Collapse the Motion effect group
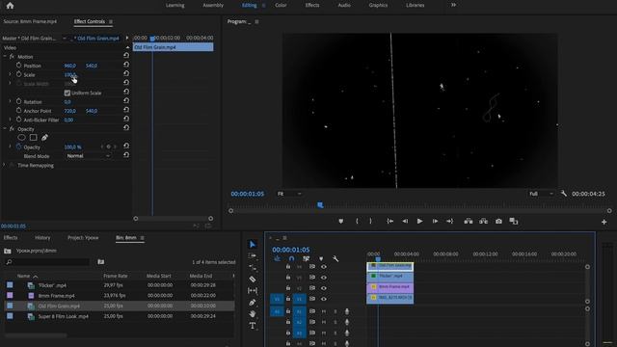The height and width of the screenshot is (347, 617). pos(5,57)
